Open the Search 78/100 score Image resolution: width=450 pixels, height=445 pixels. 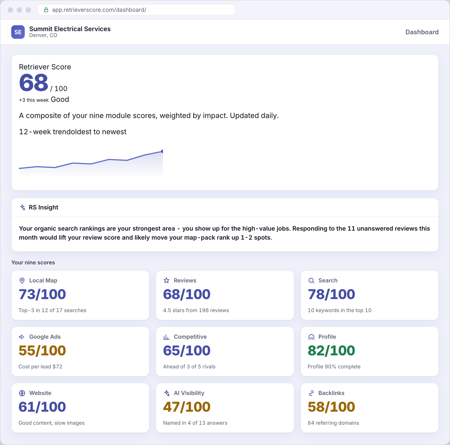pyautogui.click(x=331, y=294)
